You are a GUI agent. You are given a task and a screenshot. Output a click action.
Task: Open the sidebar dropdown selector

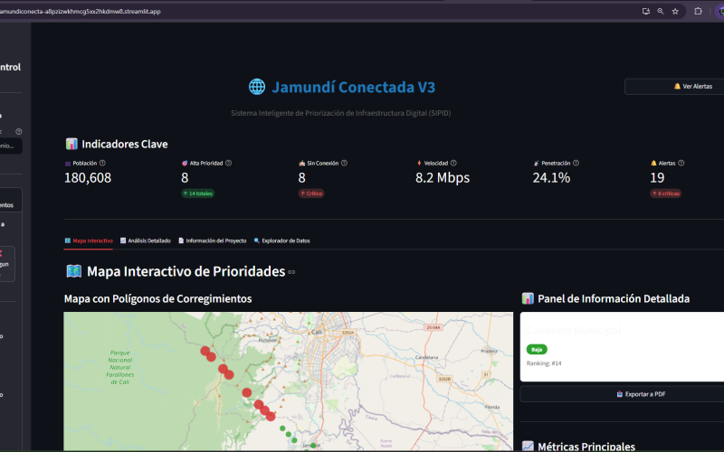point(11,146)
